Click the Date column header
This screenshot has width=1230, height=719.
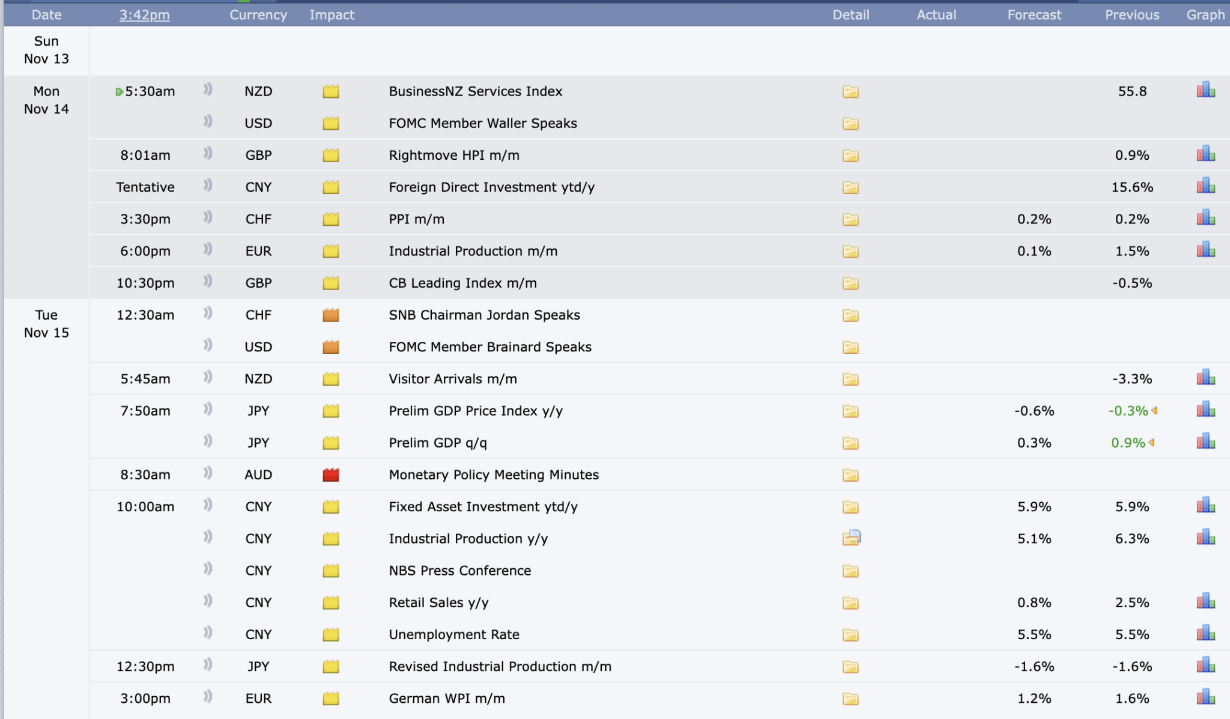pos(47,15)
